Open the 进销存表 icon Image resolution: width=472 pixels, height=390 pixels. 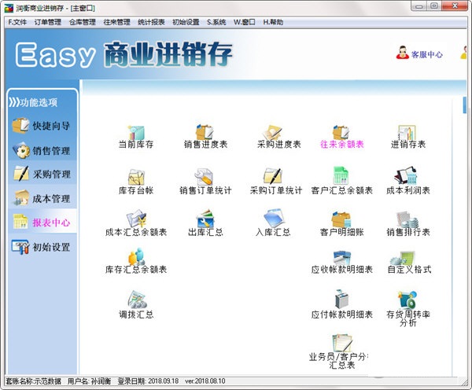408,137
